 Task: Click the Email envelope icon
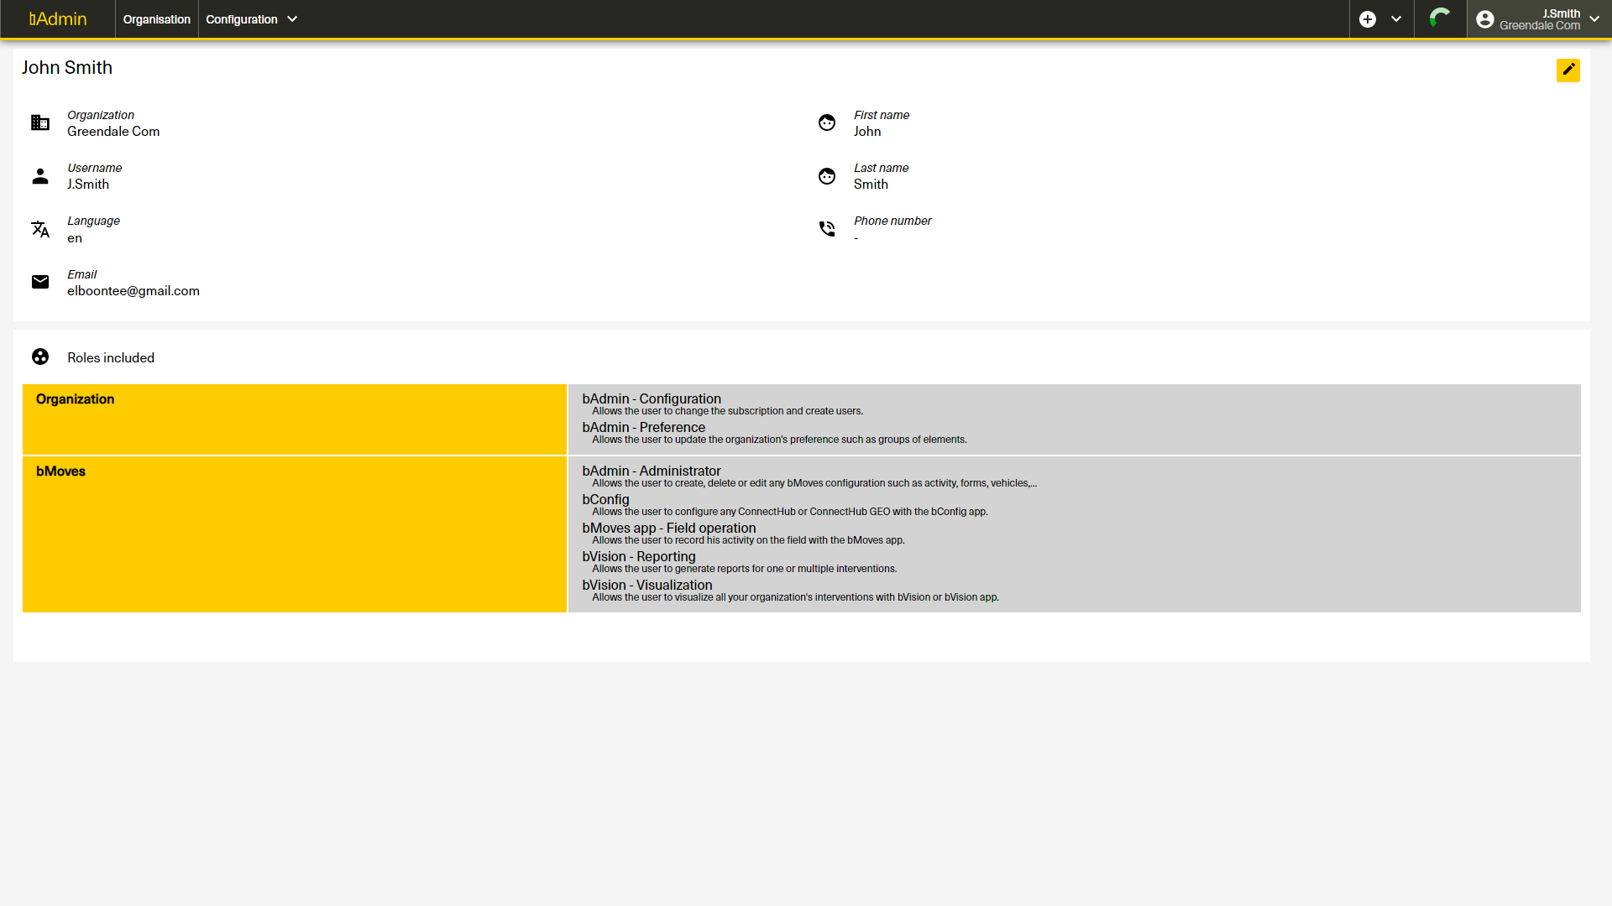point(40,282)
